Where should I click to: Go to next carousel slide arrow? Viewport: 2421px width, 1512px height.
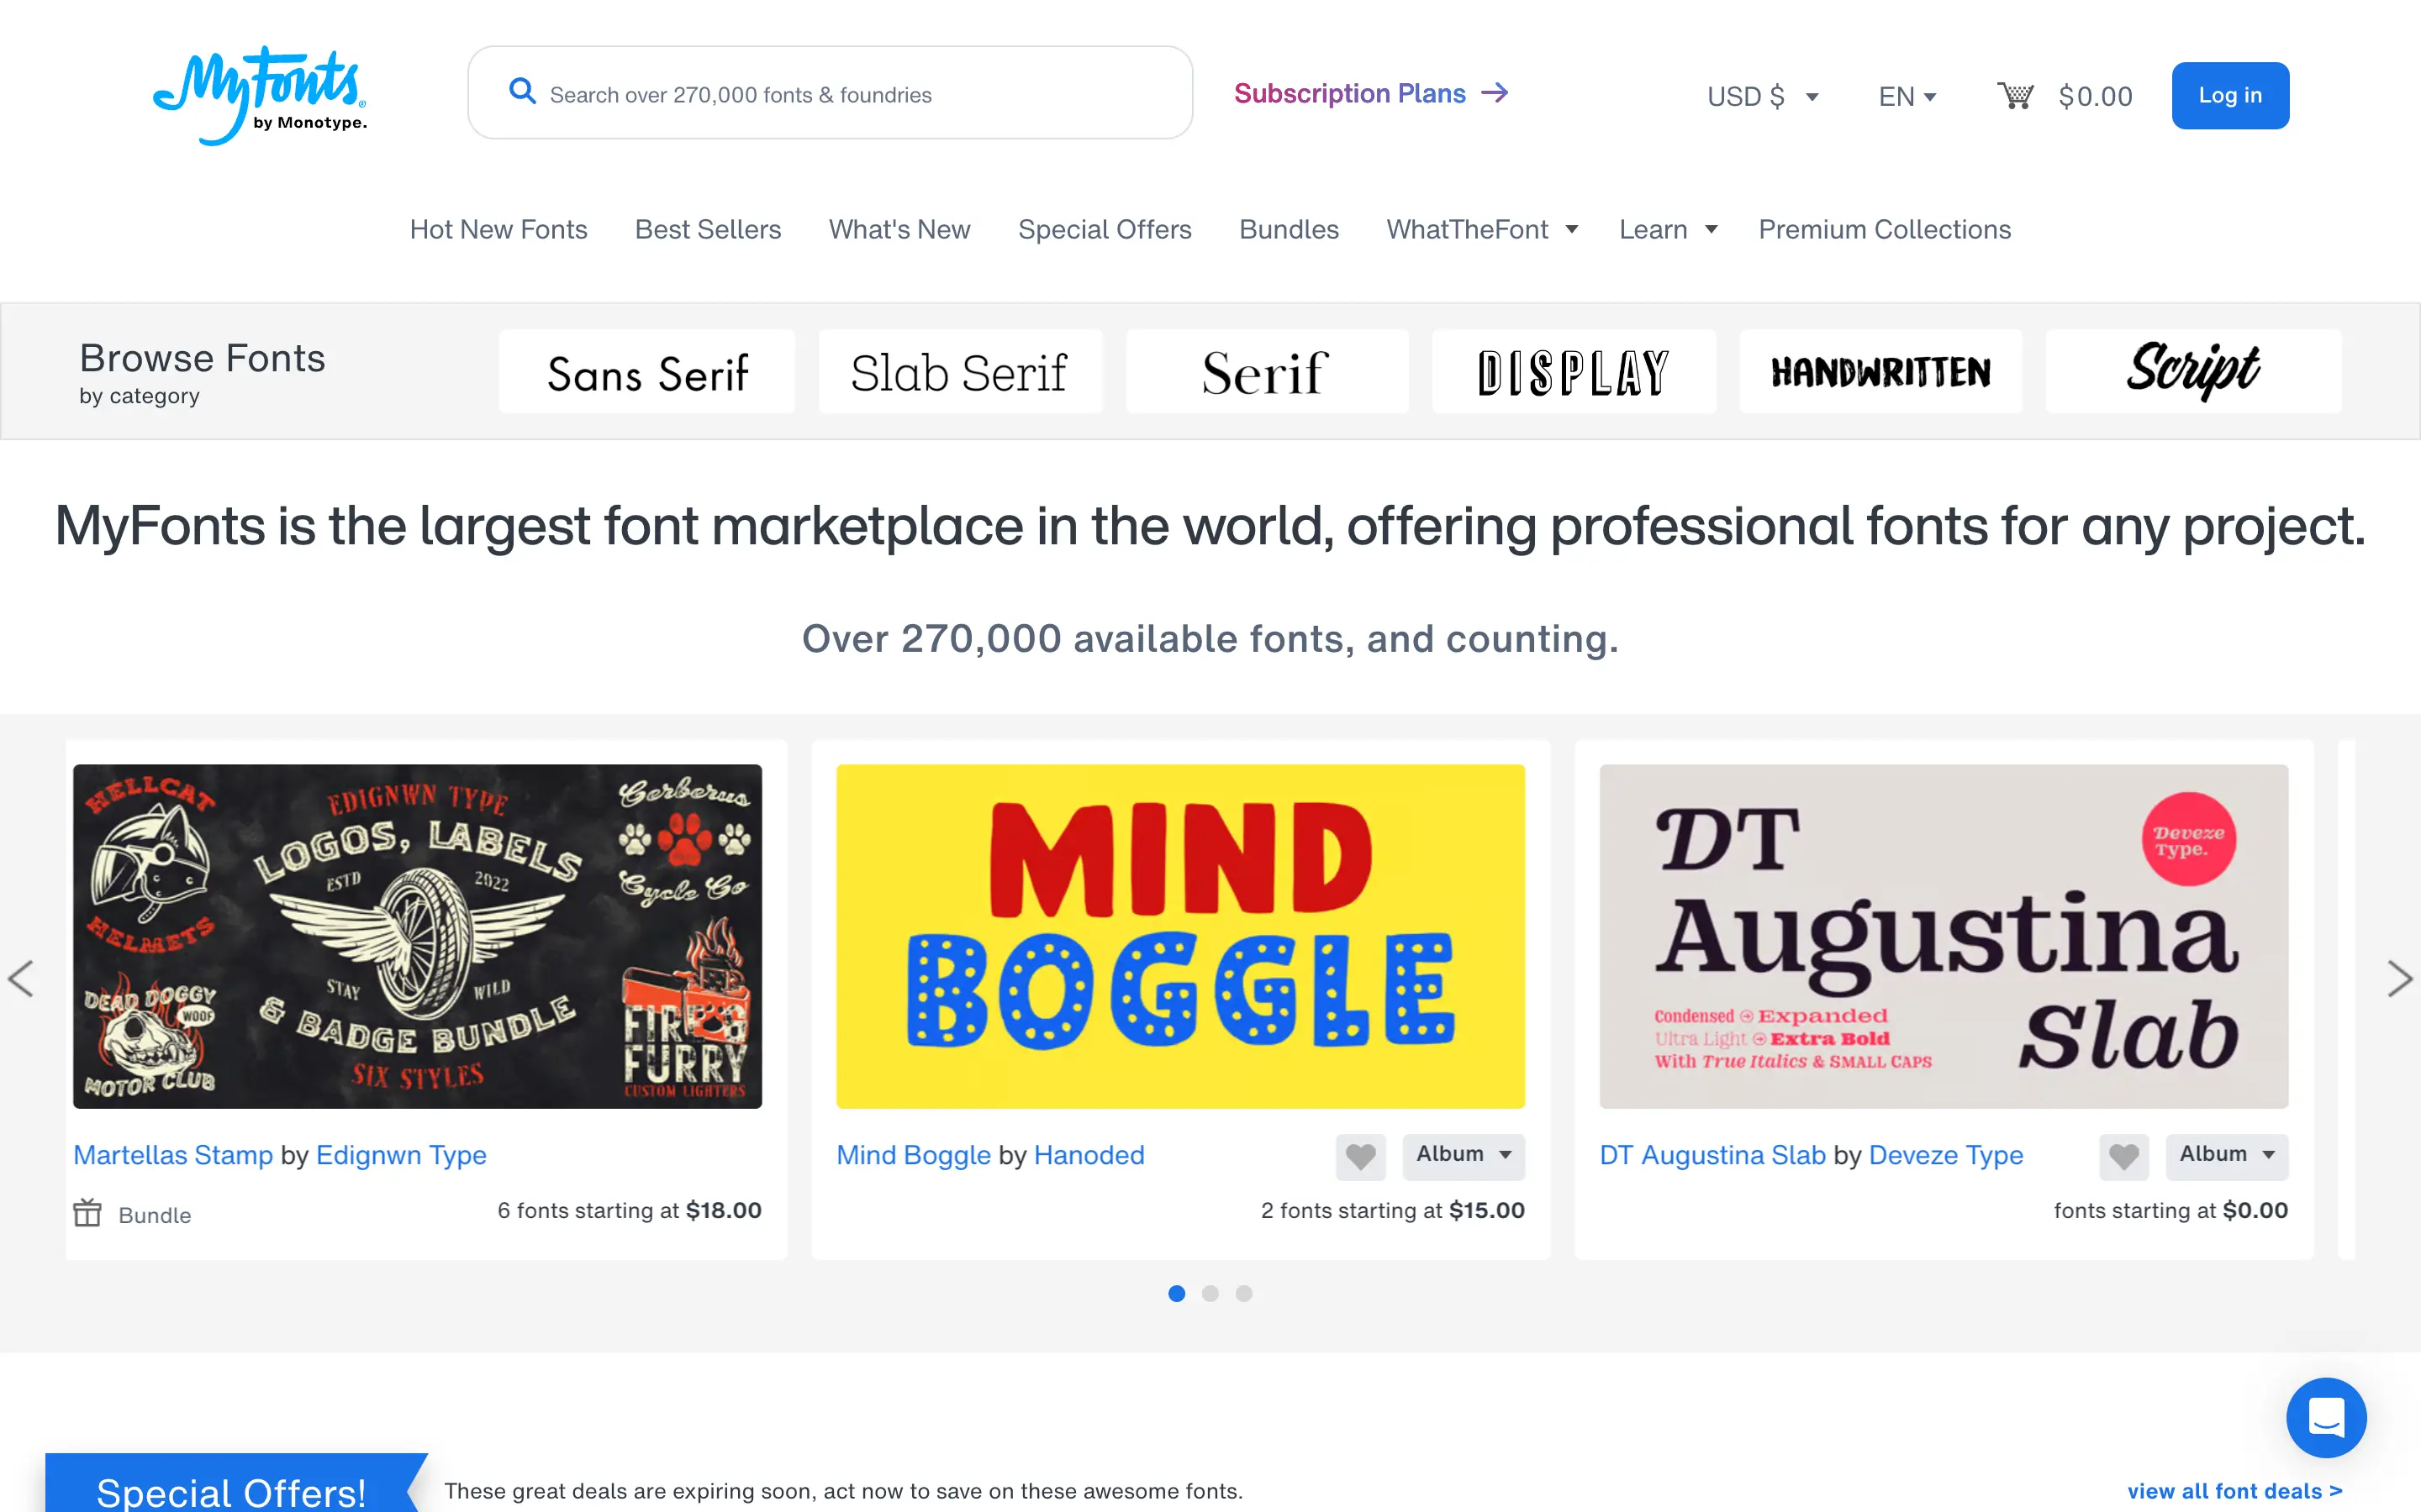[2400, 978]
